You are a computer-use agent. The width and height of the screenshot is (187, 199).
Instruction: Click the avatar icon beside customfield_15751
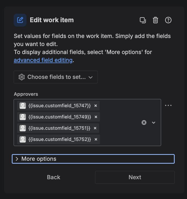23,128
